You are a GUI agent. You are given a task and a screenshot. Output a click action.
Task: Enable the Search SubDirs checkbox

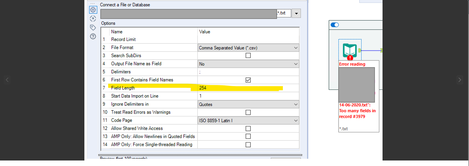248,55
